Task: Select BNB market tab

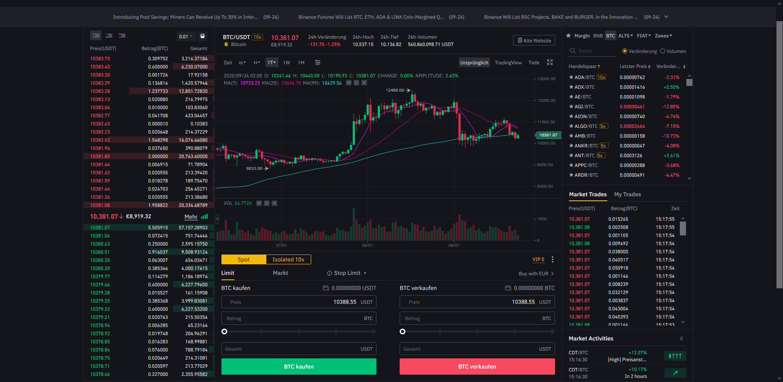Action: [598, 36]
